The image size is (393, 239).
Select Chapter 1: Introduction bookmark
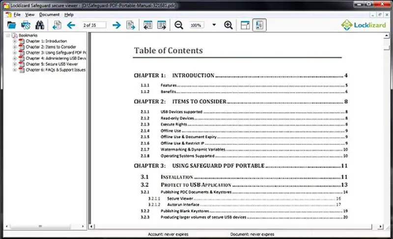46,41
